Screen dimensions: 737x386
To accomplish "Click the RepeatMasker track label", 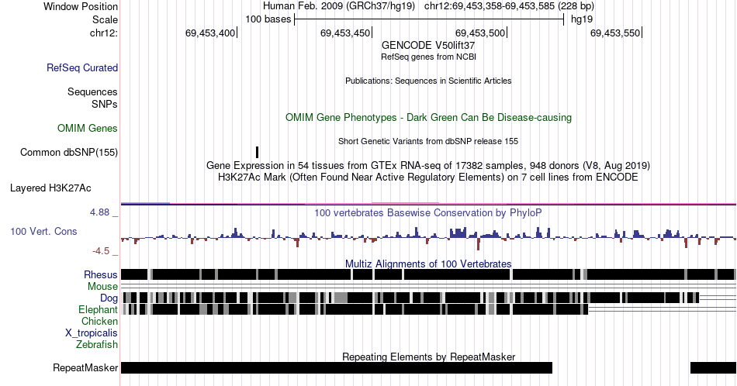I will tap(85, 367).
